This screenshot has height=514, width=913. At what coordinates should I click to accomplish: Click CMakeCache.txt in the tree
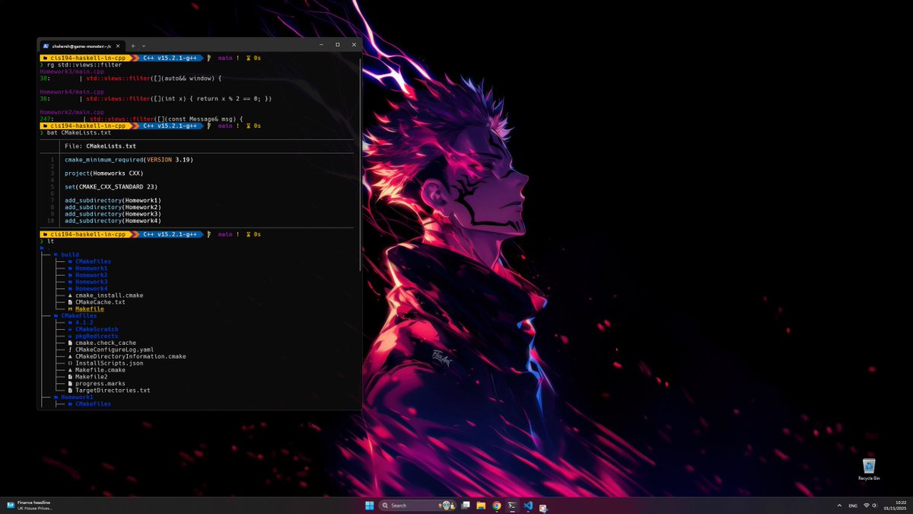pos(100,302)
